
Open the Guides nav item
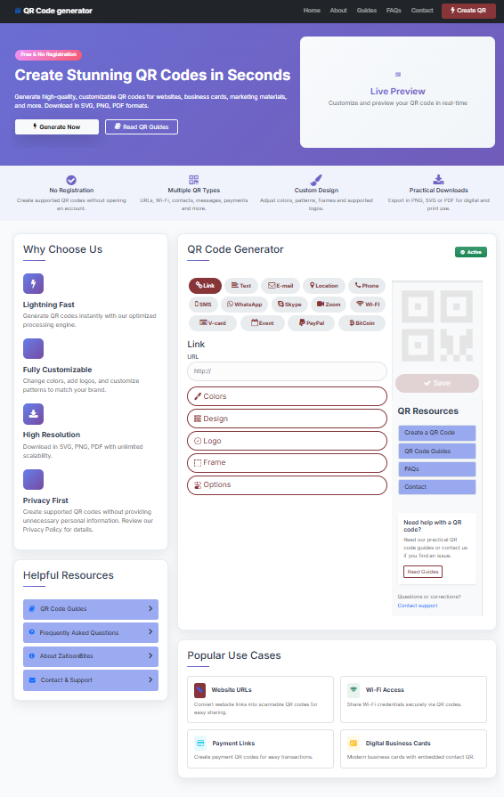pos(367,10)
